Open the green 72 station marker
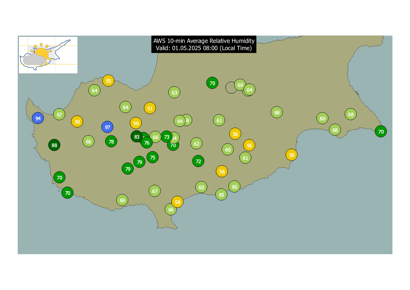 tap(198, 161)
